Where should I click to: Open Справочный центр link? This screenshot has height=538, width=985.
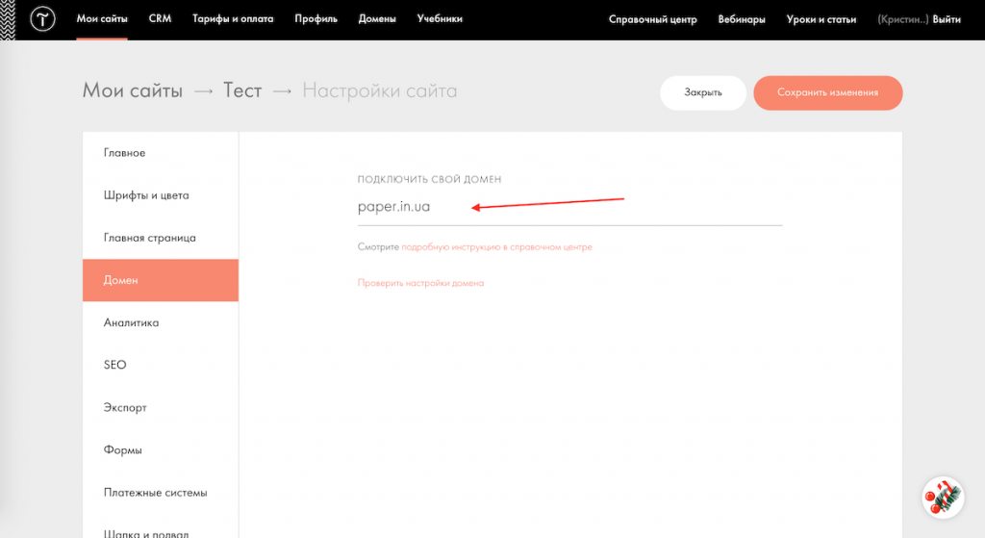652,19
